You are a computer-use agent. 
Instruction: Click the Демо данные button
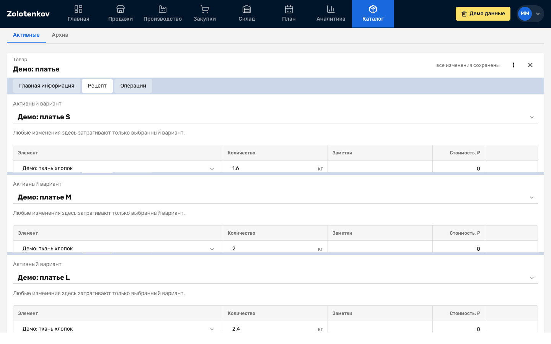tap(483, 14)
